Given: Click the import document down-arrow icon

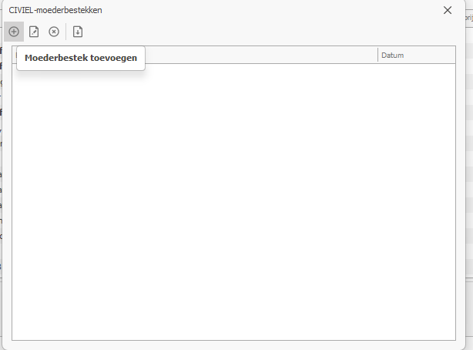Looking at the screenshot, I should tap(78, 32).
